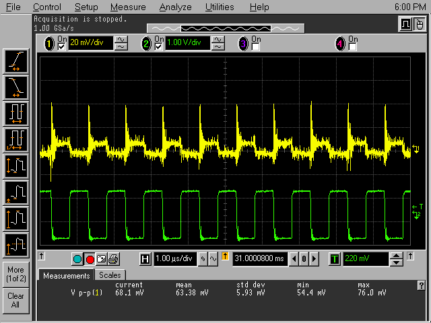Click the cyan Run acquisition button
This screenshot has width=431, height=323.
(x=78, y=259)
